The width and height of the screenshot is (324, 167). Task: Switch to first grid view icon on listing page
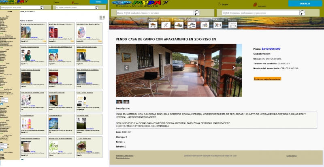click(100, 17)
